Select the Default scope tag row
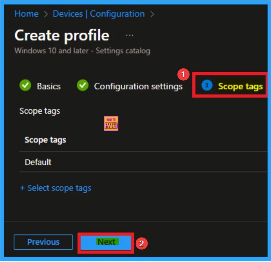Screen dimensions: 271x262 [x=144, y=162]
